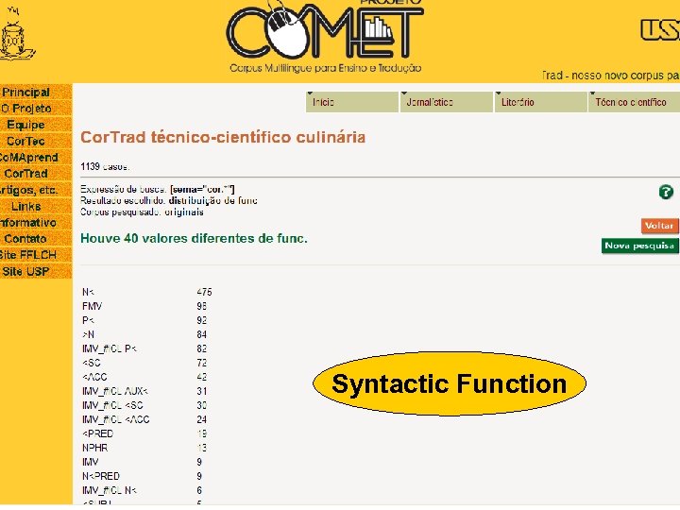Select the Jornalístico tab
The width and height of the screenshot is (680, 510).
coord(446,102)
